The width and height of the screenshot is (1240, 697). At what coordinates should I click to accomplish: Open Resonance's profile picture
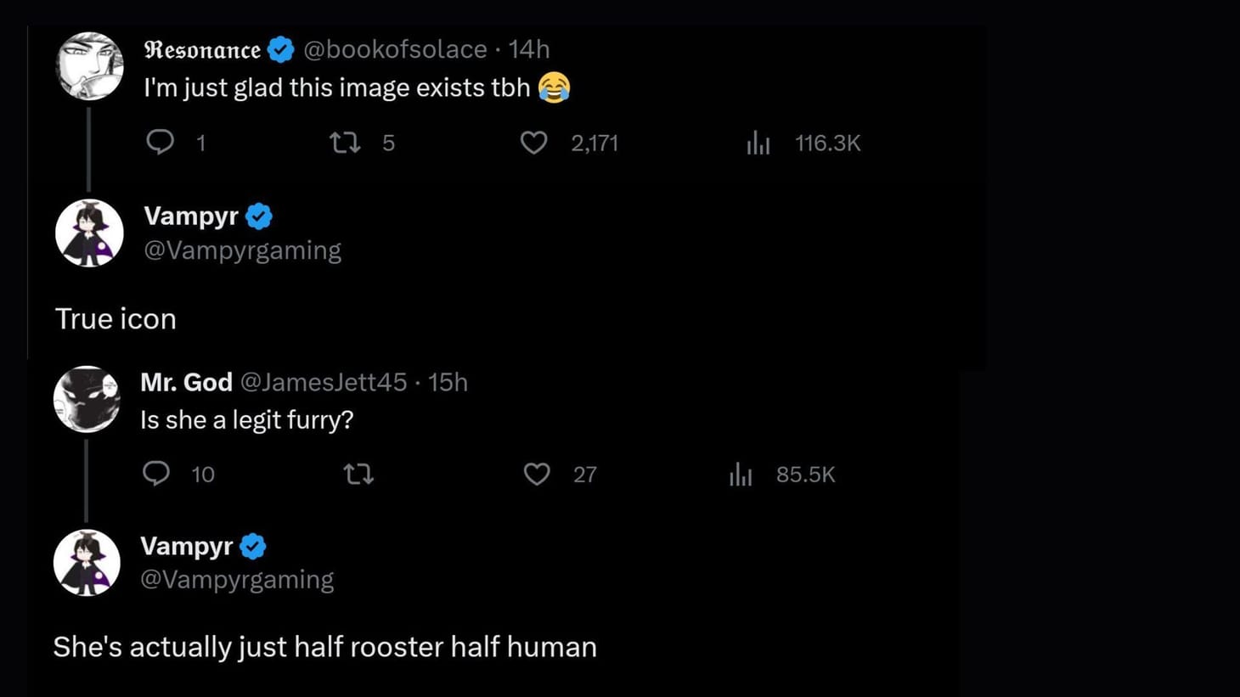click(89, 66)
